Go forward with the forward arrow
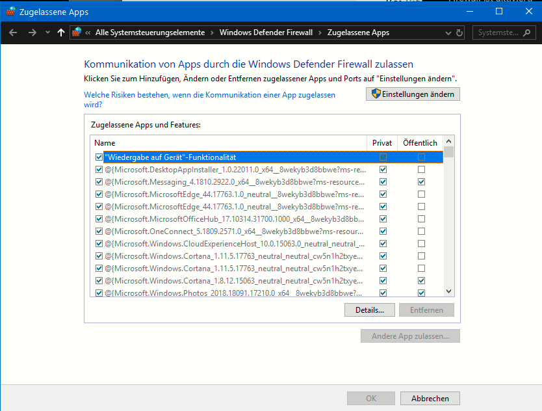Viewport: 542px width, 411px height. [x=32, y=33]
